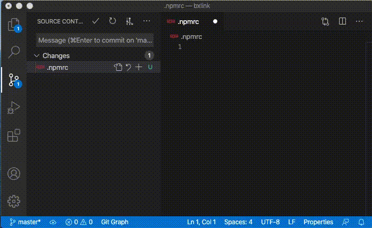Open editor more actions menu

pos(359,21)
